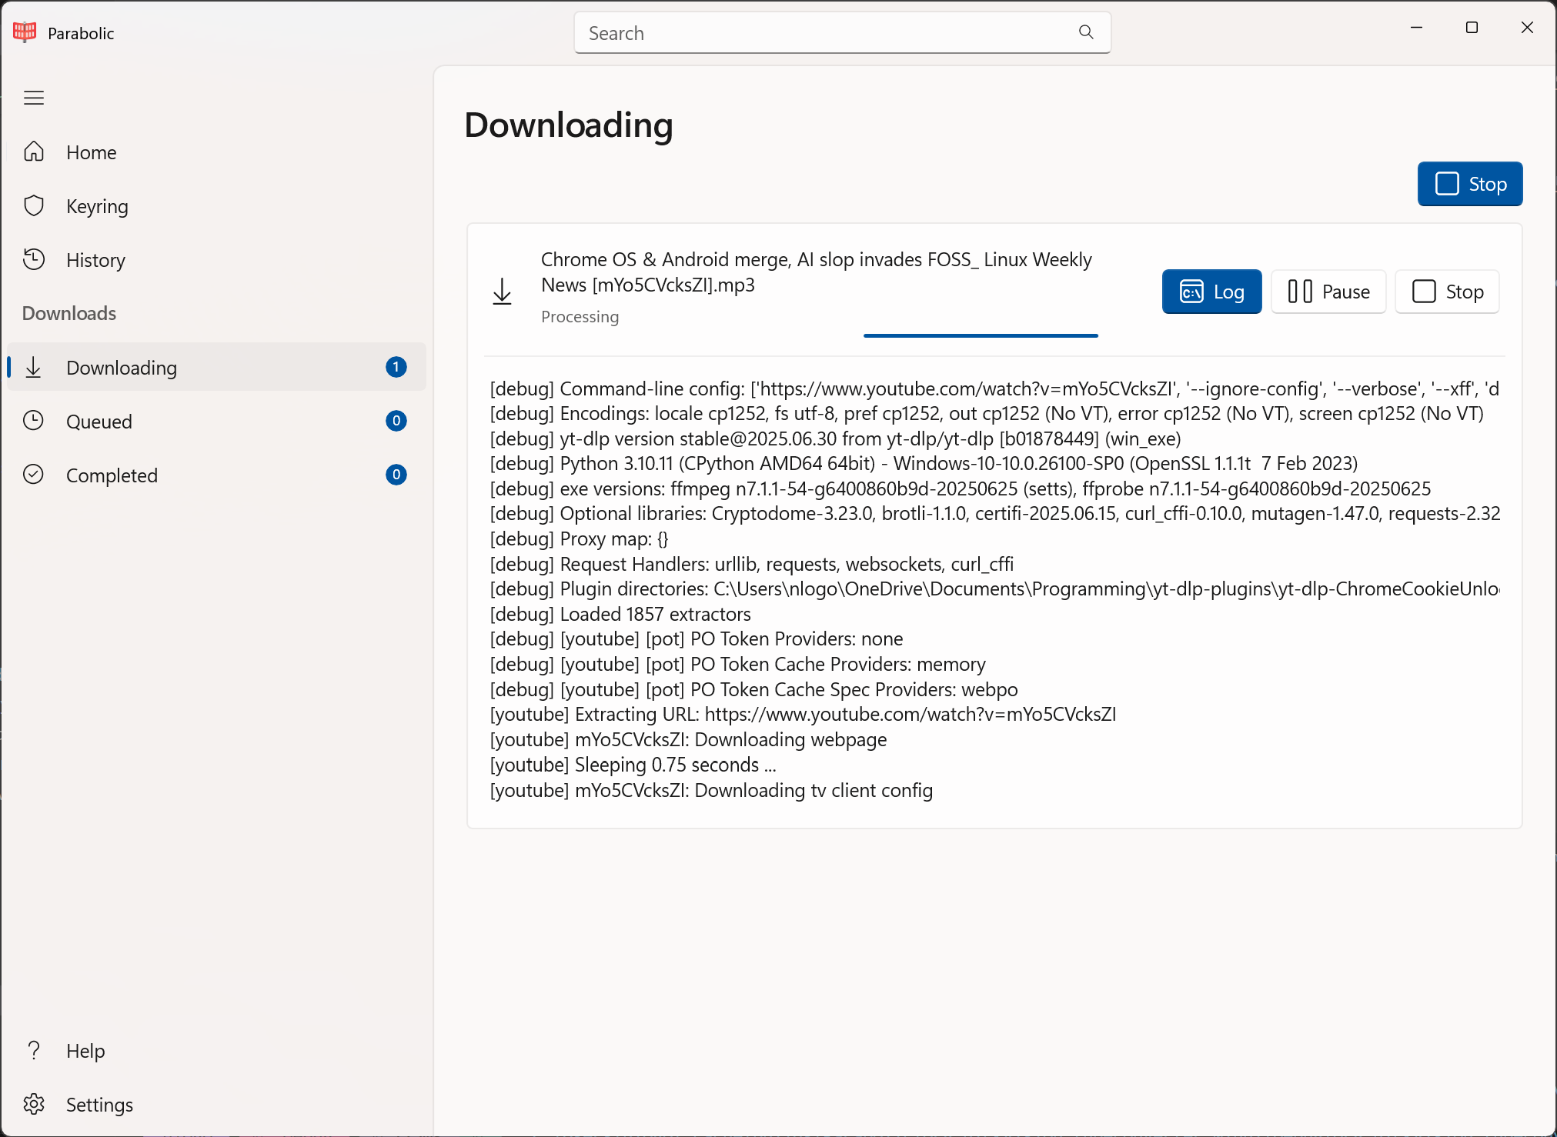Click the Completed checkmark icon
The image size is (1557, 1137).
(x=34, y=475)
